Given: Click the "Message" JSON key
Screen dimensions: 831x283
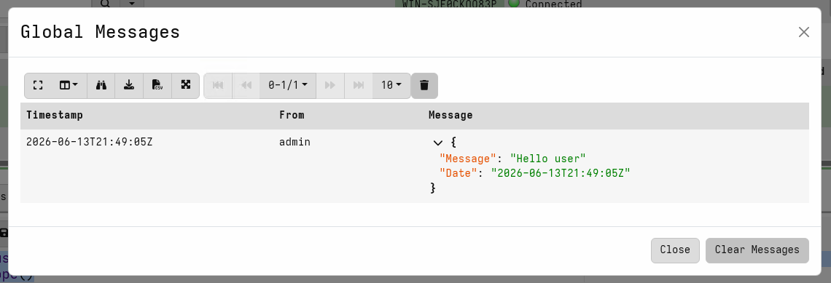Looking at the screenshot, I should (x=467, y=158).
